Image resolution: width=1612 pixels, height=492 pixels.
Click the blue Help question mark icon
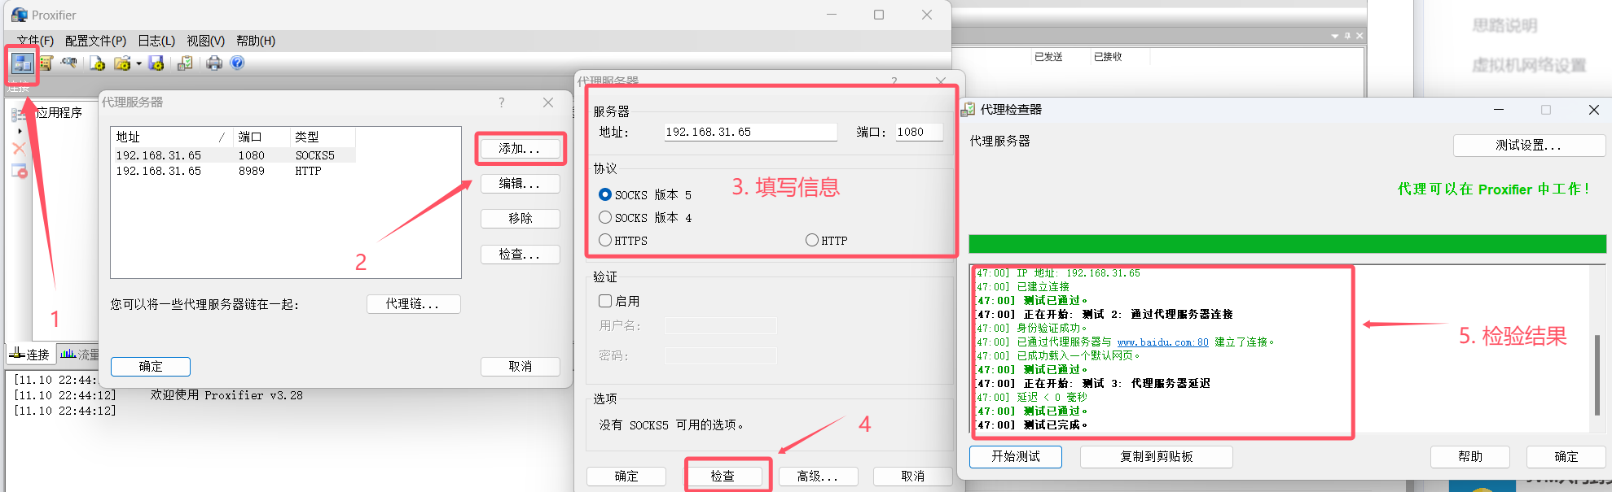click(x=237, y=63)
